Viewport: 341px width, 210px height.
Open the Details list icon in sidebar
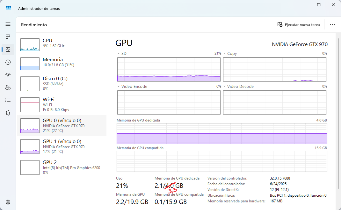coord(8,100)
